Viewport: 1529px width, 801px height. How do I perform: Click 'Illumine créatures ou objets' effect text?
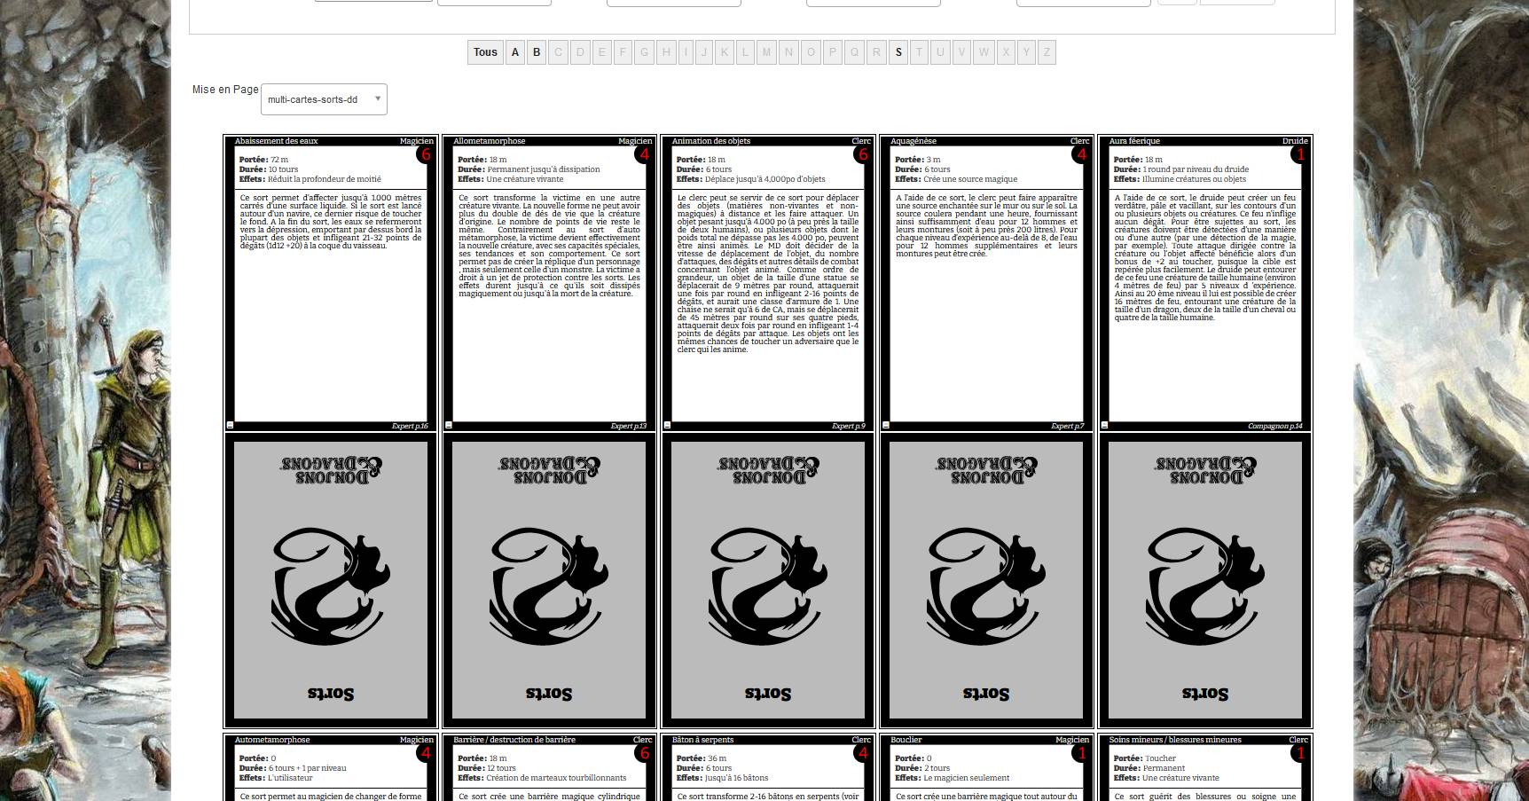[1194, 179]
